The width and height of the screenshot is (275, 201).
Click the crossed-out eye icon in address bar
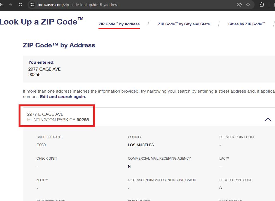tap(239, 5)
